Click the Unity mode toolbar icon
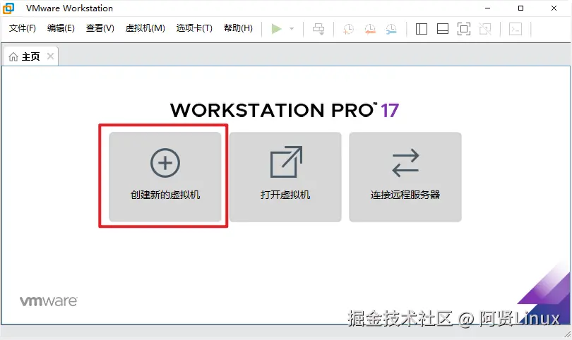 (485, 29)
